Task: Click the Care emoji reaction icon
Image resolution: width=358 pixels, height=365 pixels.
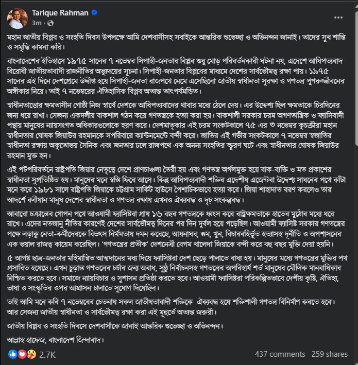Action: coord(30,354)
